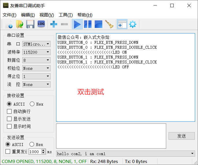Expand the 波特率 115200 dropdown
The height and width of the screenshot is (165, 198).
coord(36,52)
